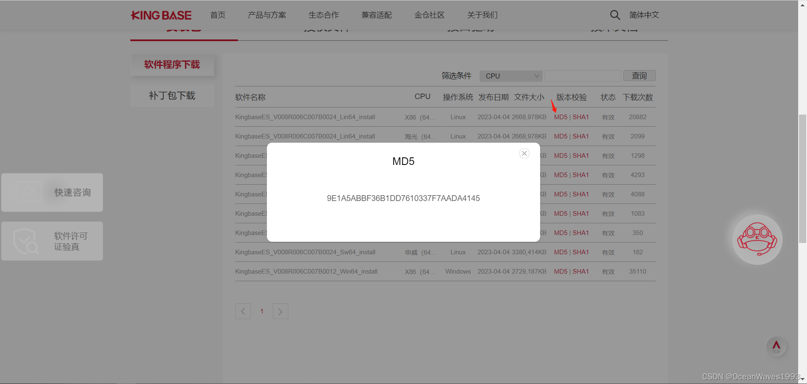Open KingbaseES Lin64_install file in 海光 row
Screen dimensions: 807x384
click(305, 136)
